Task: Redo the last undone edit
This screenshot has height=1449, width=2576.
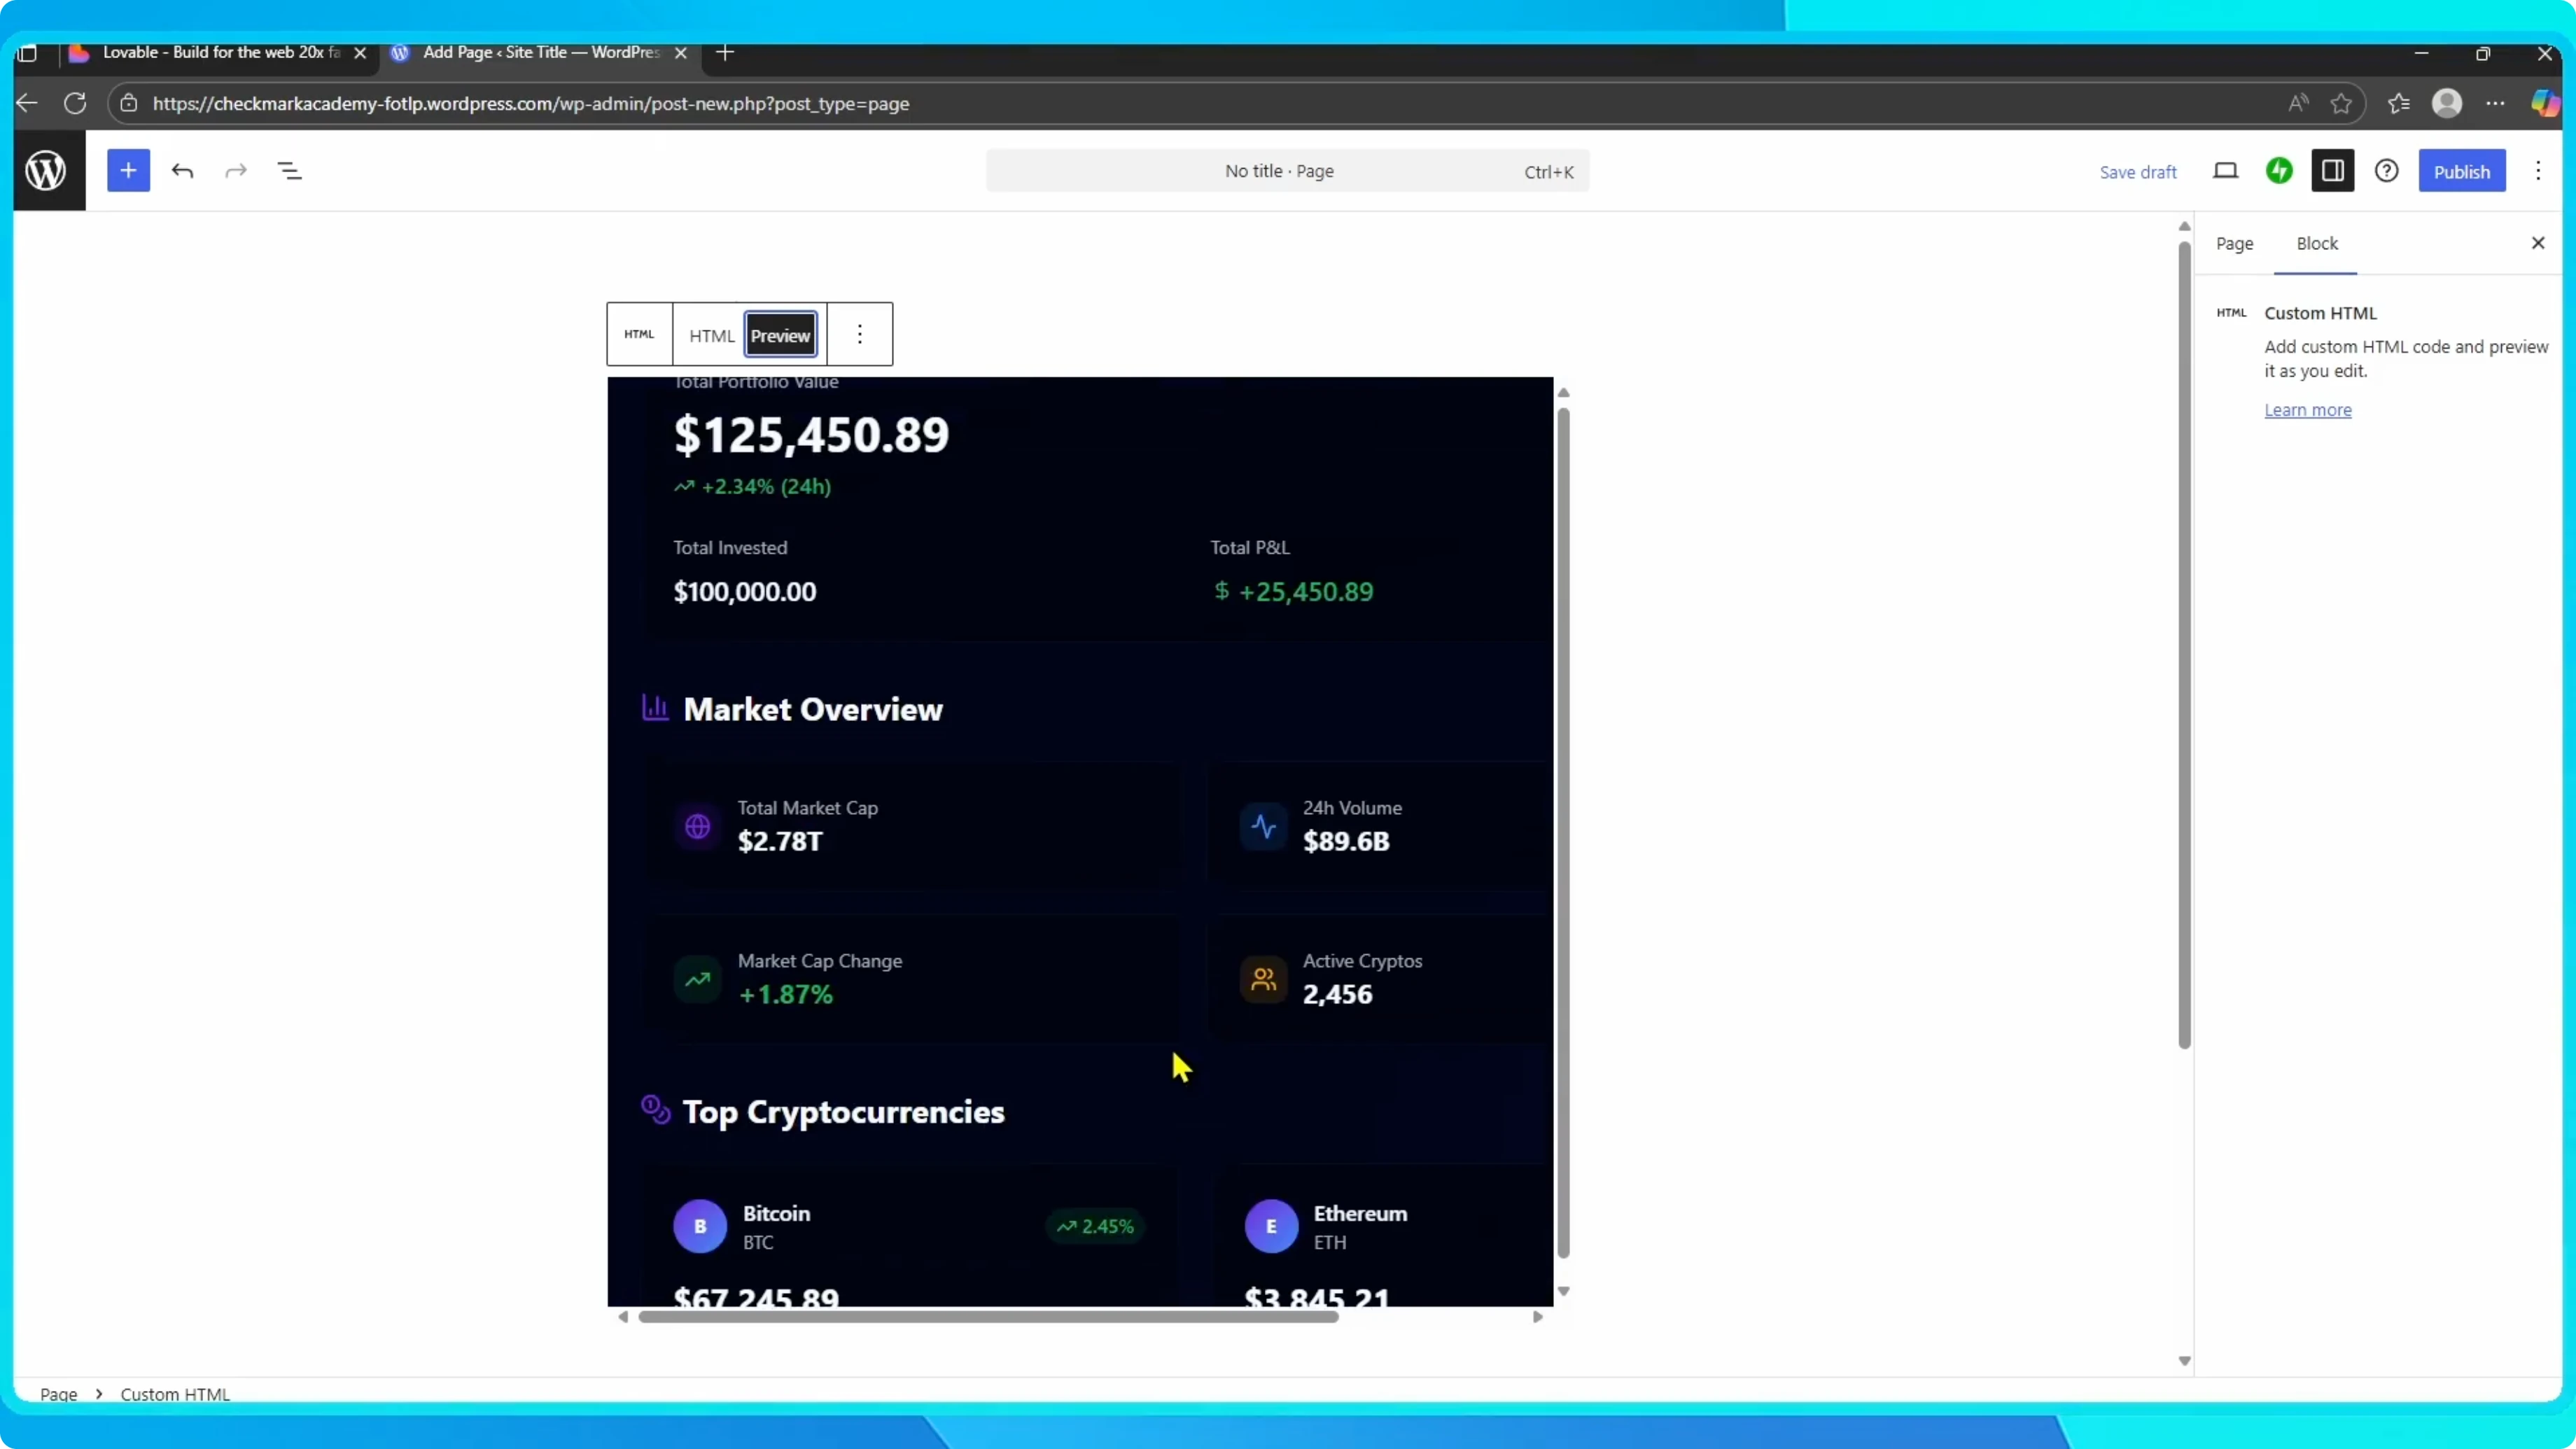Action: pyautogui.click(x=236, y=171)
